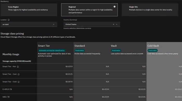
Task: Click the checkmark icon on Regional card
Action: coord(115,6)
